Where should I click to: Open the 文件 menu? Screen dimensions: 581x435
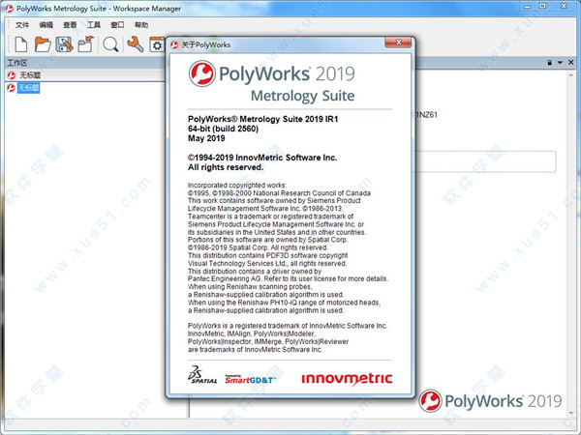click(x=22, y=25)
